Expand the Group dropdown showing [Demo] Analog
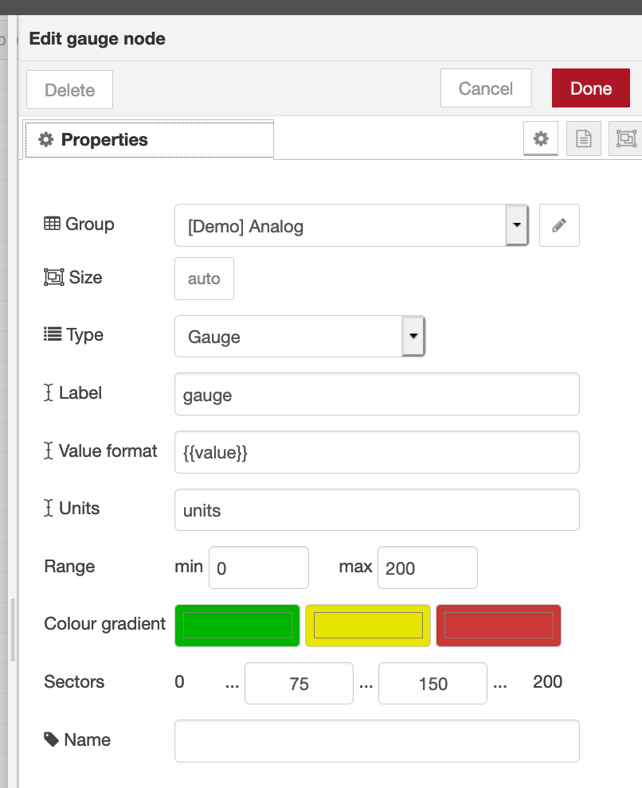This screenshot has height=788, width=642. coord(351,226)
